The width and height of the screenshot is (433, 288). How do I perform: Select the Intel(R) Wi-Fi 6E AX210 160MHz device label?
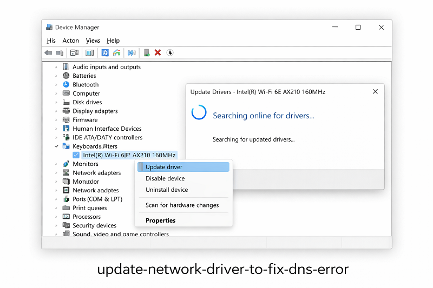129,155
